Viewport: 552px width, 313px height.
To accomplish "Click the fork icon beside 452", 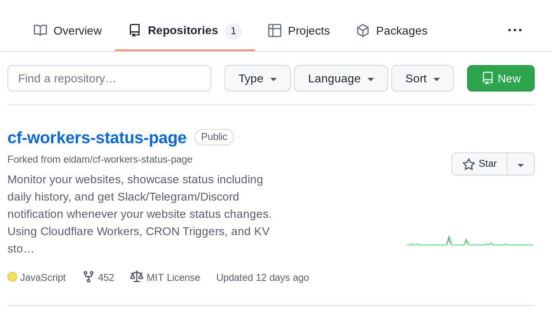I will click(89, 277).
